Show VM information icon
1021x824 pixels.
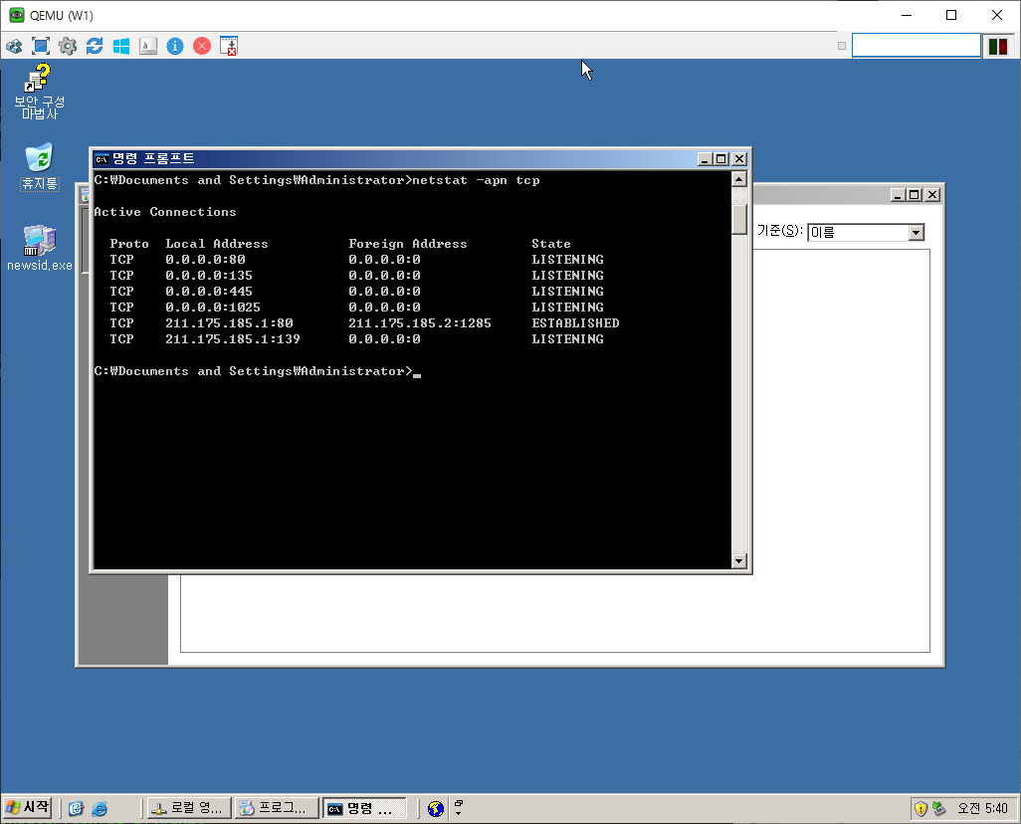[x=175, y=46]
